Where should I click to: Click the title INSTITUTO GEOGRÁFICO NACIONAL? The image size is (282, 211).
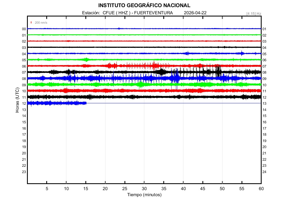(x=144, y=5)
